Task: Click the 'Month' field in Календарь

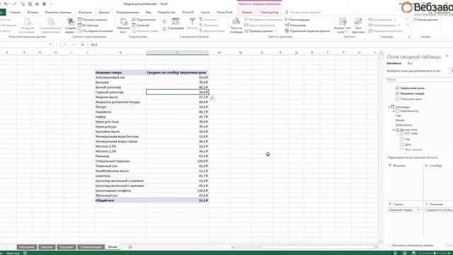Action: click(400, 120)
